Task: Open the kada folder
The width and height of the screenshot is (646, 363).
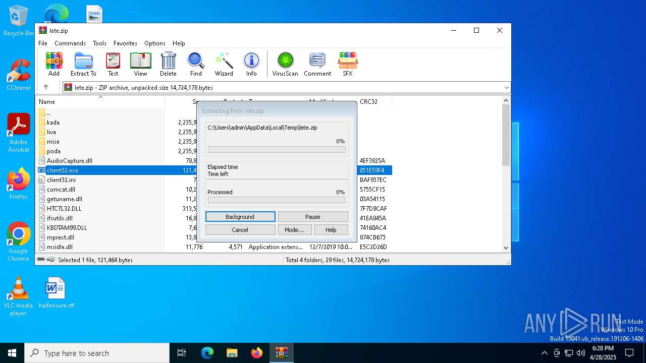Action: pyautogui.click(x=53, y=123)
